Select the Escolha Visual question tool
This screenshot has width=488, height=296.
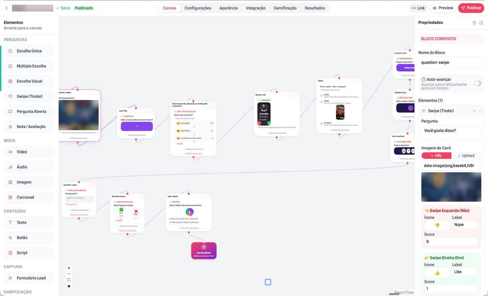point(29,81)
